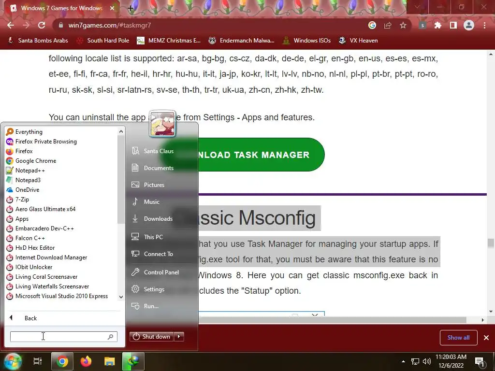This screenshot has width=495, height=371.
Task: Open the Shut down options arrow
Action: 179,337
